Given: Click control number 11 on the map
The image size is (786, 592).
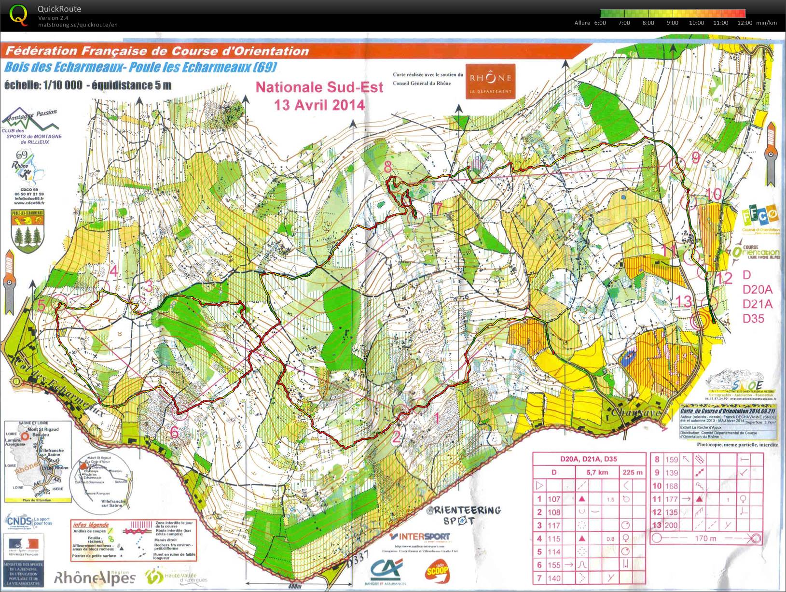Looking at the screenshot, I should point(669,251).
